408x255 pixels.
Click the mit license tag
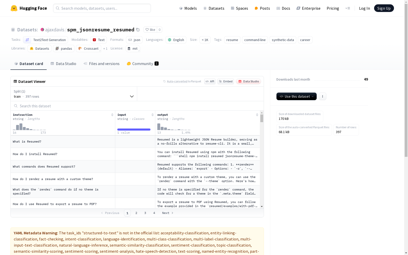pyautogui.click(x=133, y=48)
